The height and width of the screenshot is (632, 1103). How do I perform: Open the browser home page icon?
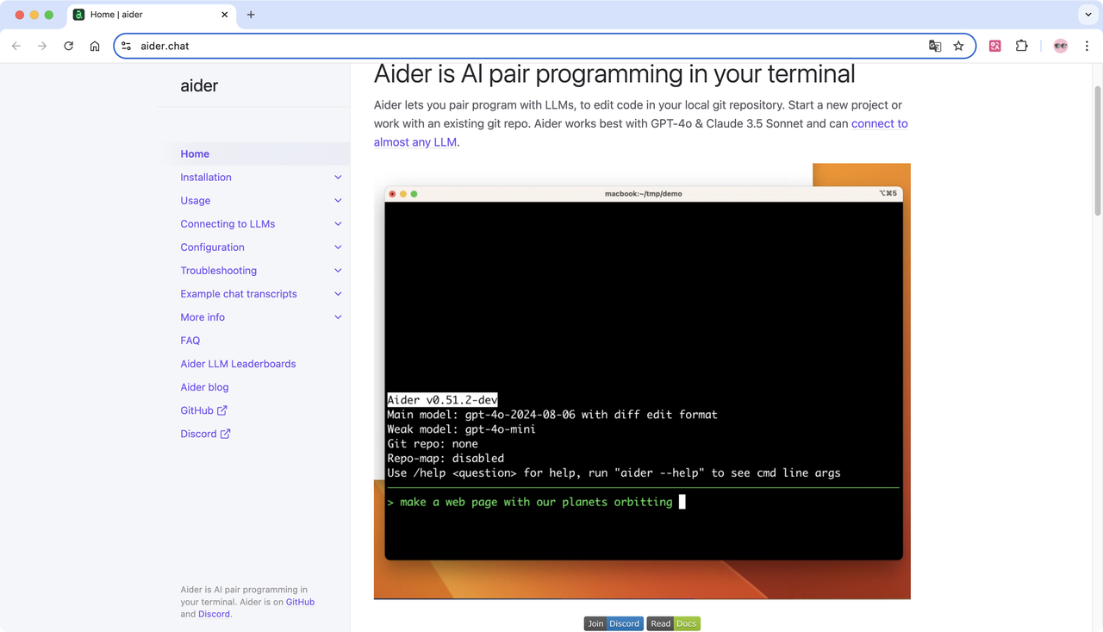coord(95,46)
